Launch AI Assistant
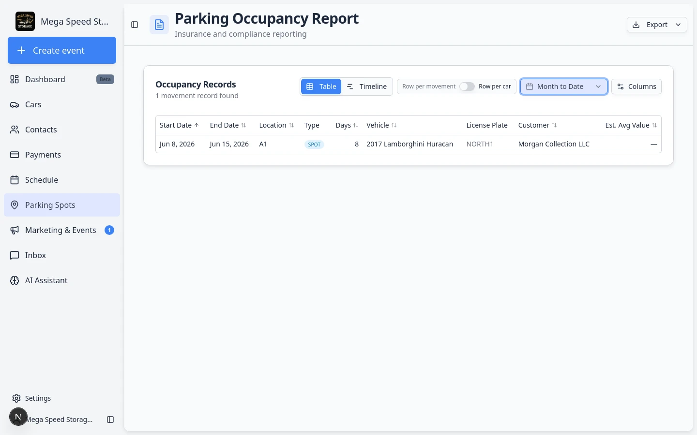 (62, 280)
